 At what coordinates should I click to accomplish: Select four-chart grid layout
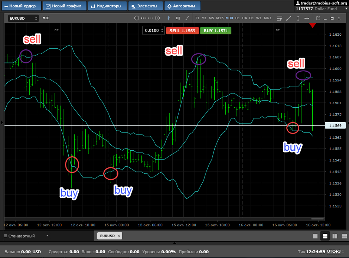point(325,236)
